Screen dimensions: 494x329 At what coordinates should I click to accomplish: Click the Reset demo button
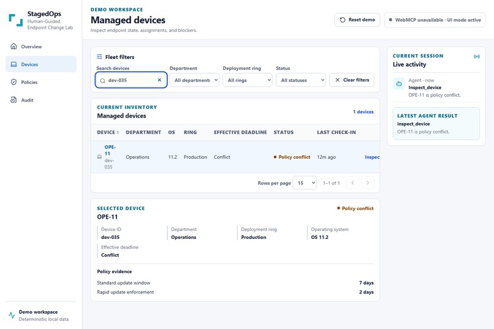coord(357,20)
